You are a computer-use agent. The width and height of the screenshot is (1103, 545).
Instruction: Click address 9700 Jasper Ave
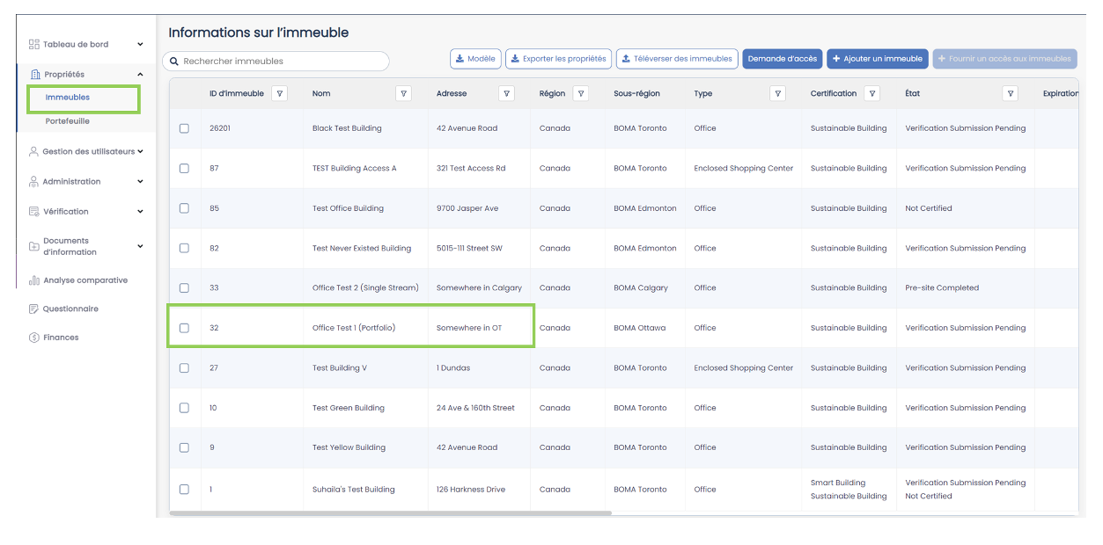[x=467, y=208]
